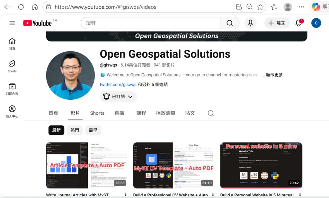329x198 pixels.
Task: Go to Subscriptions in the sidebar
Action: [x=12, y=89]
